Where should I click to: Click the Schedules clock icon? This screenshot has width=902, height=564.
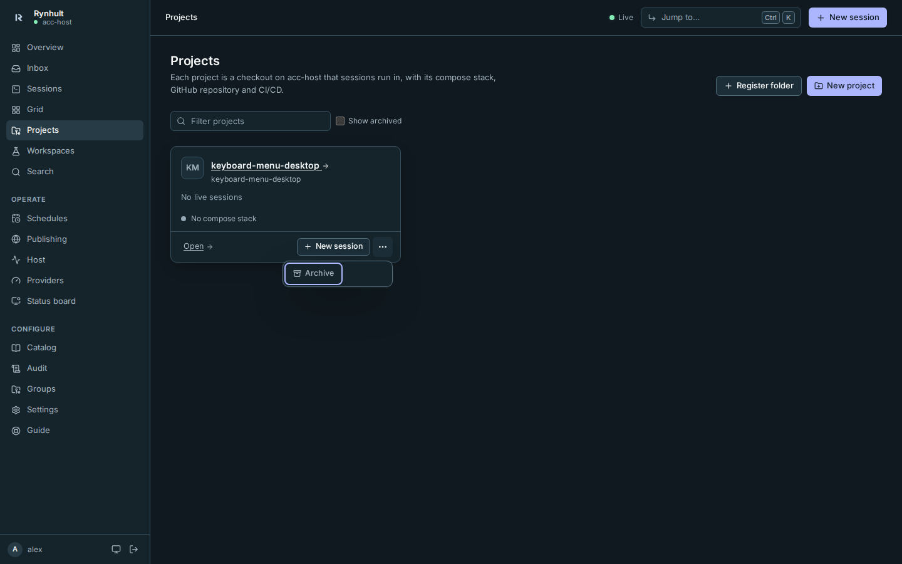click(16, 219)
